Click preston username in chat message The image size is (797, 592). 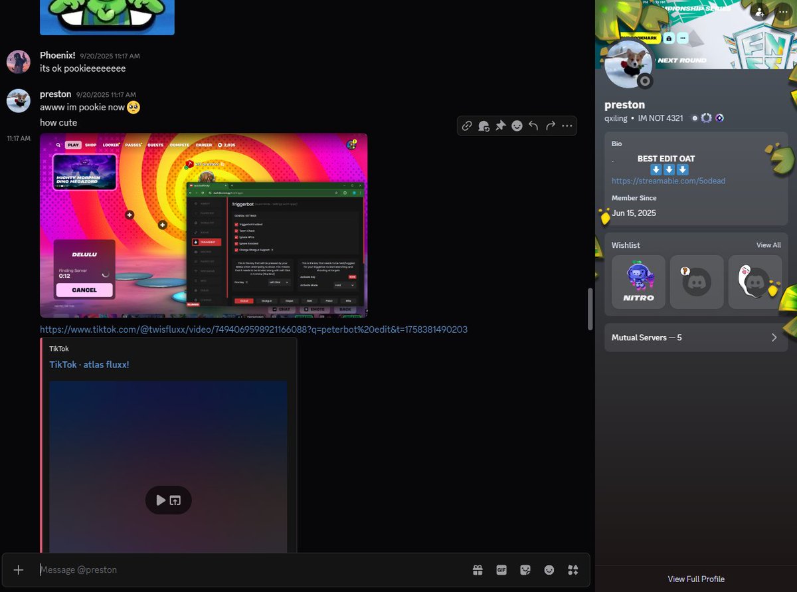click(x=56, y=94)
